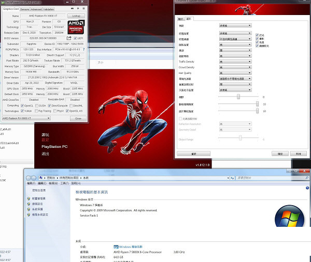Click the GPU-Z hamburger menu icon
Image resolution: width=311 pixels, height=262 pixels.
tap(83, 9)
